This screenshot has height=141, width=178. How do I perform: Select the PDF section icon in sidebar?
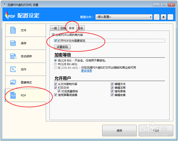coord(13,95)
